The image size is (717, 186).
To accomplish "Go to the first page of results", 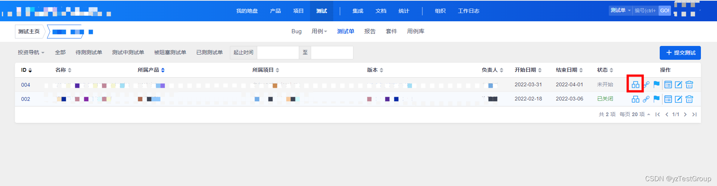I will tap(657, 114).
